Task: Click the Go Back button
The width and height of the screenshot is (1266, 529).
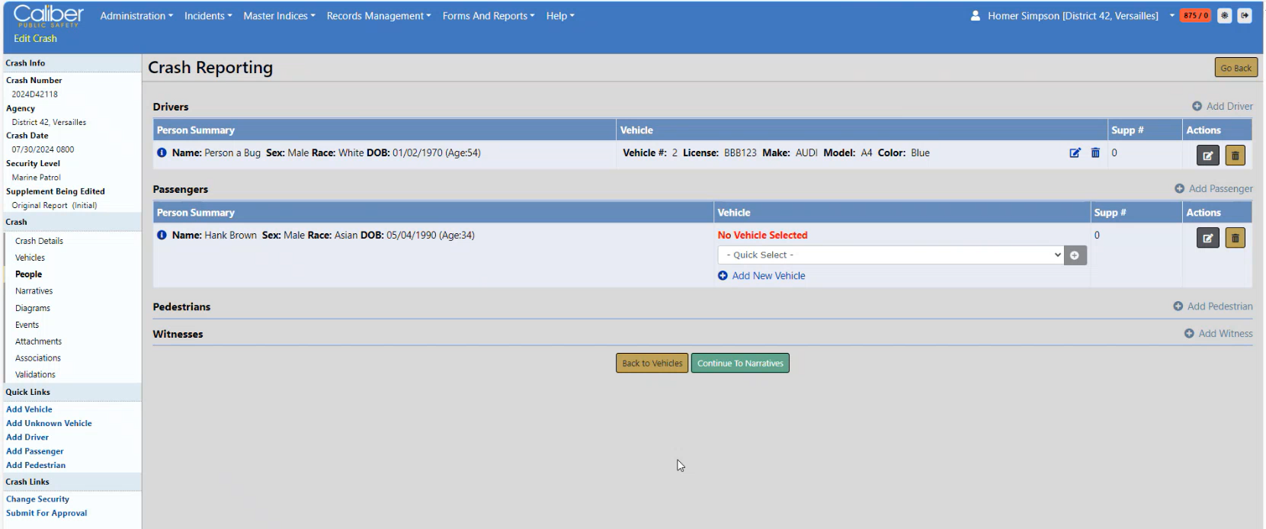Action: [1235, 68]
